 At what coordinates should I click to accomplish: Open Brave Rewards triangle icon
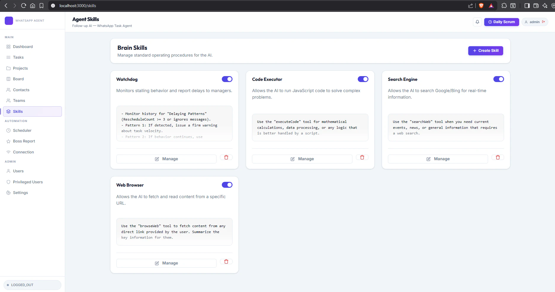coord(491,5)
